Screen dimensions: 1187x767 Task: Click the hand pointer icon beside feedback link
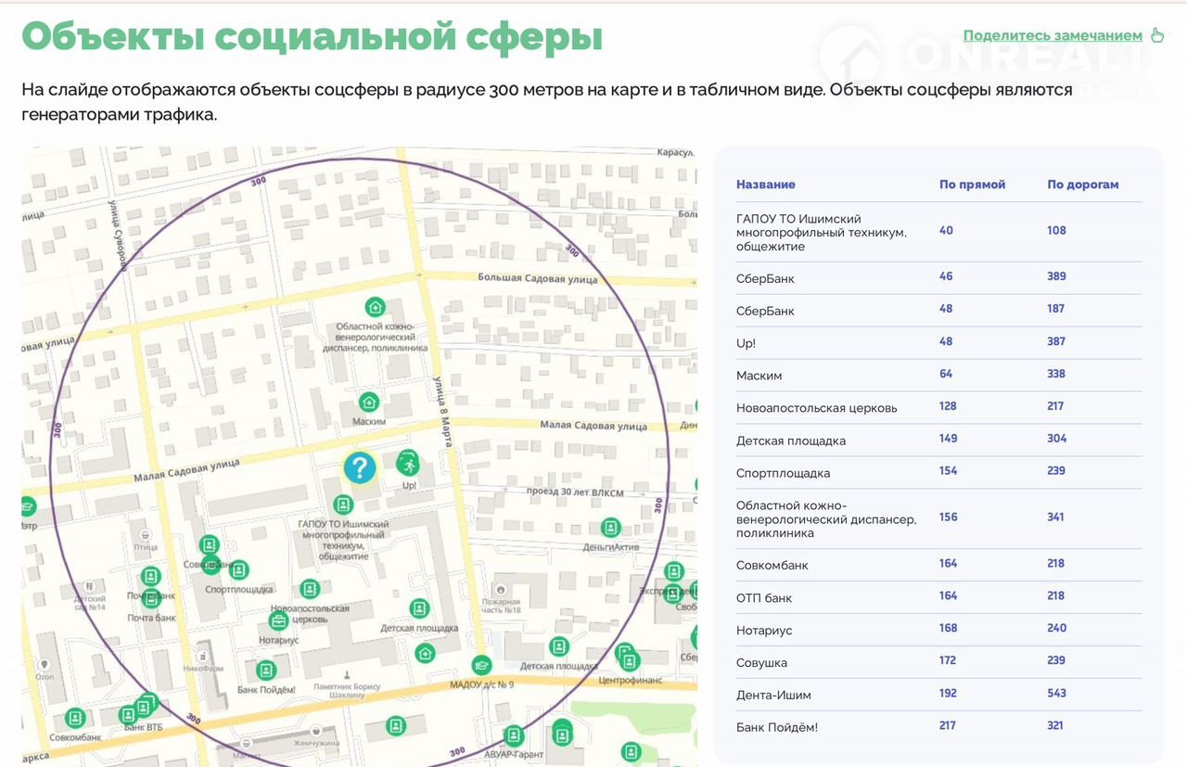coord(1156,35)
